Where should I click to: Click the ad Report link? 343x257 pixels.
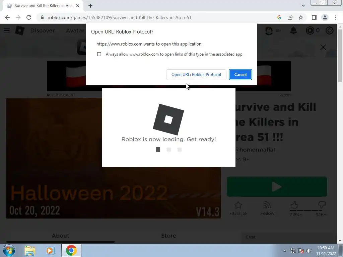point(285,95)
